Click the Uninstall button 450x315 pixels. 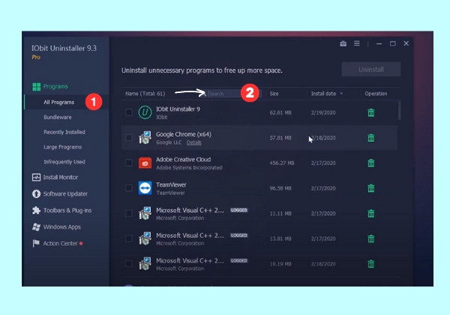[x=371, y=70]
